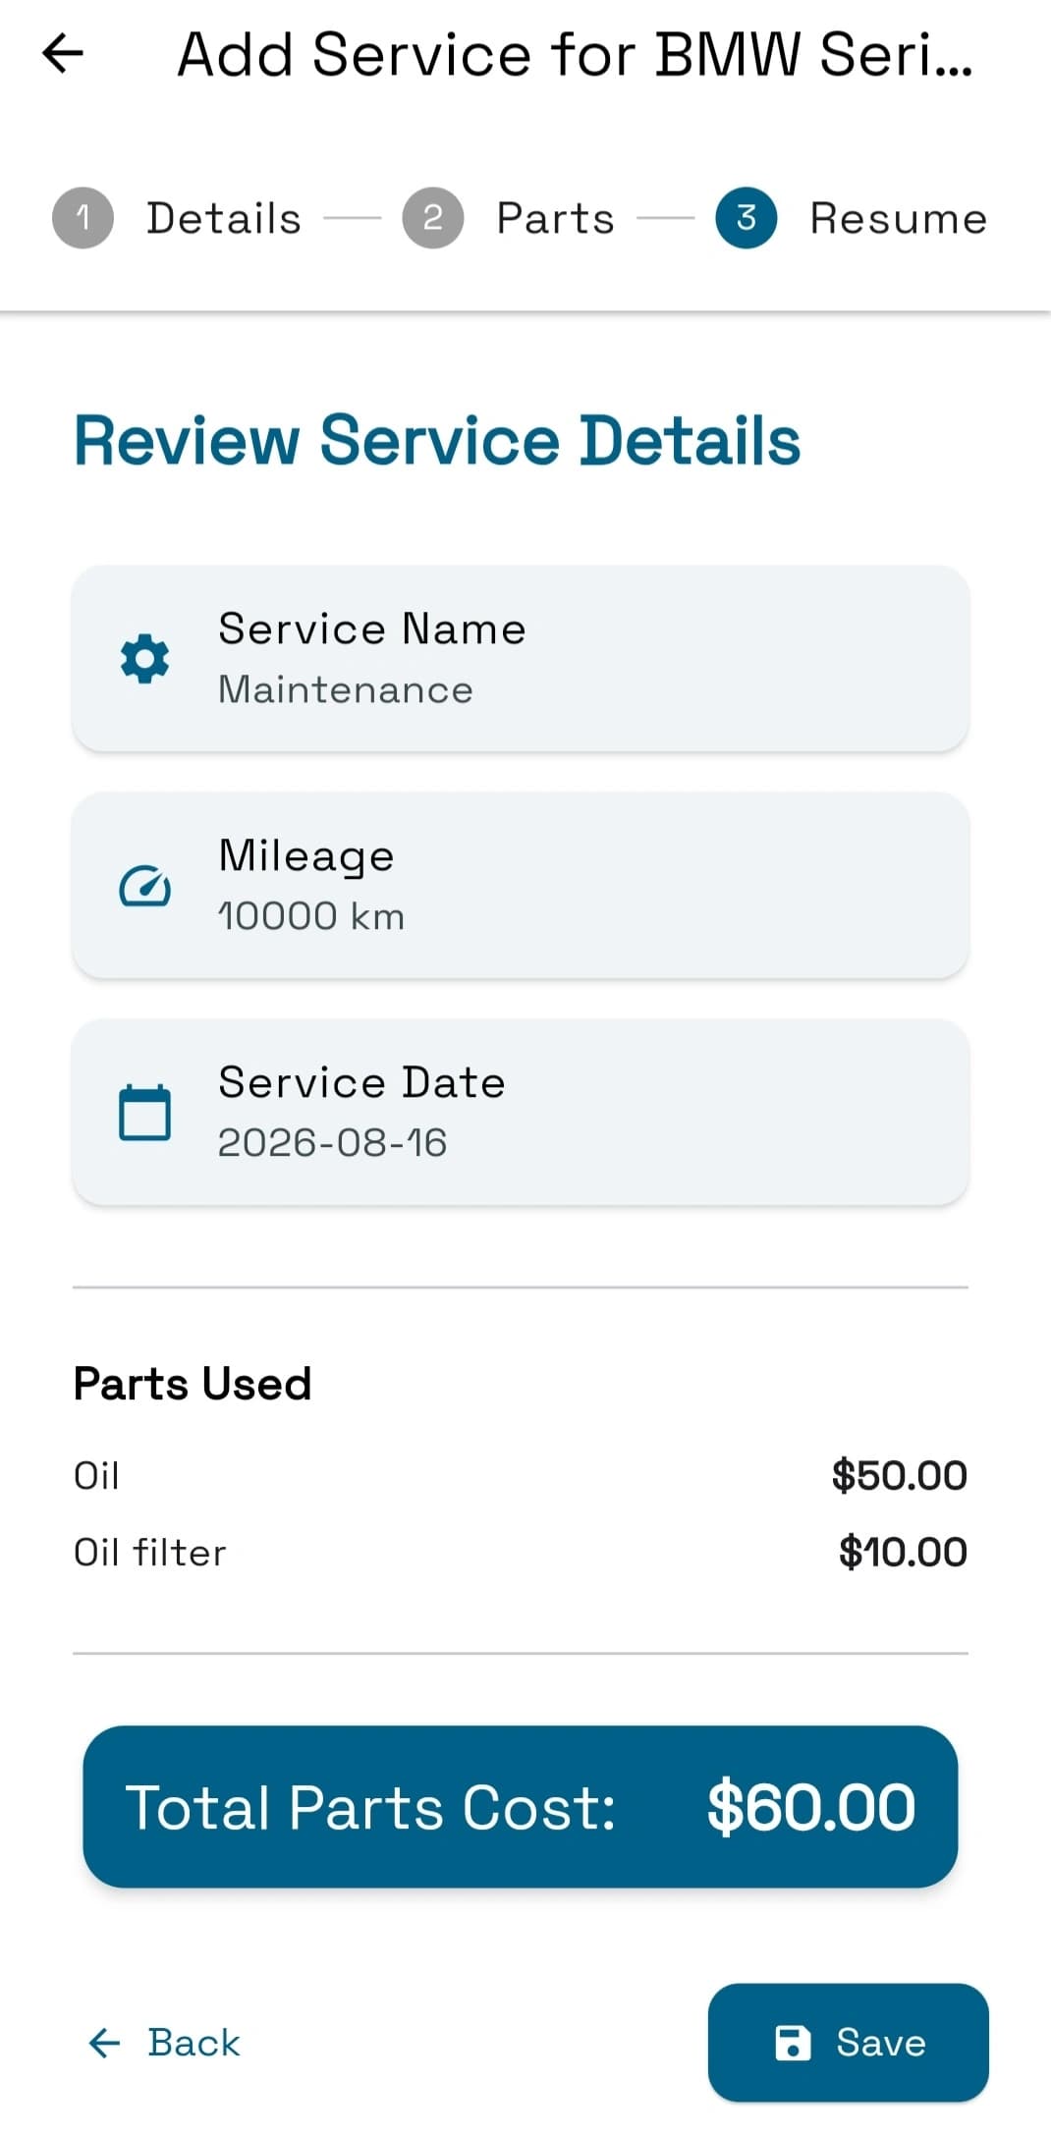Image resolution: width=1051 pixels, height=2134 pixels.
Task: Go to step 1 Details circle
Action: (x=83, y=218)
